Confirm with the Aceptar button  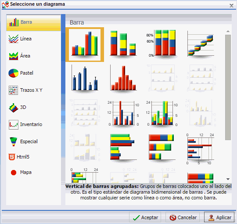coord(145,217)
